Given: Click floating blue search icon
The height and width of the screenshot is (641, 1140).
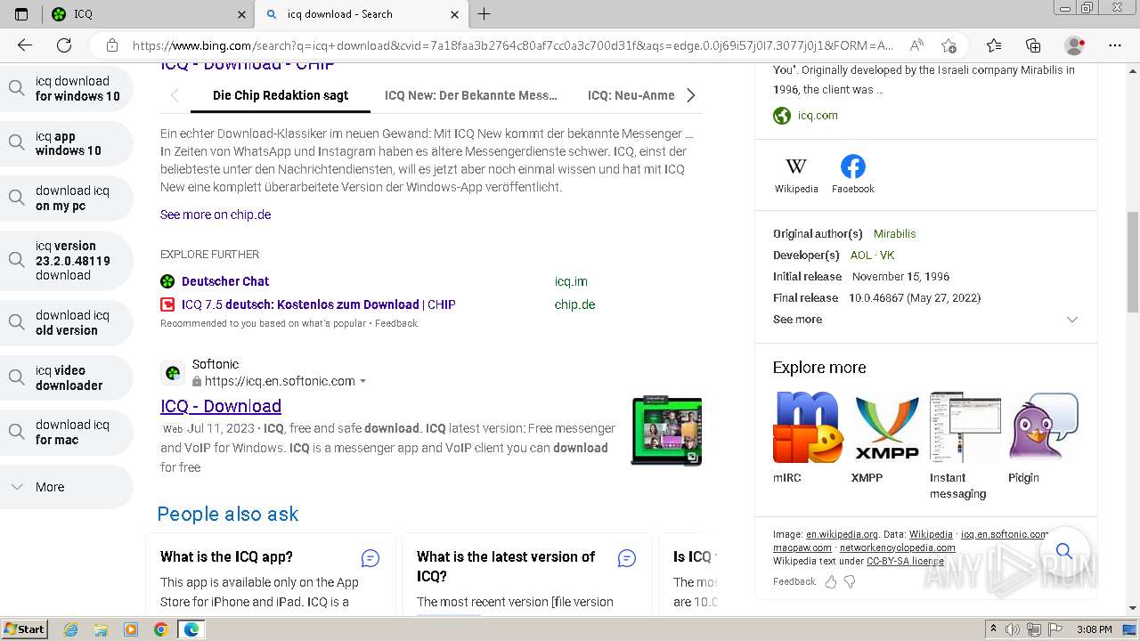Looking at the screenshot, I should click(x=1063, y=552).
